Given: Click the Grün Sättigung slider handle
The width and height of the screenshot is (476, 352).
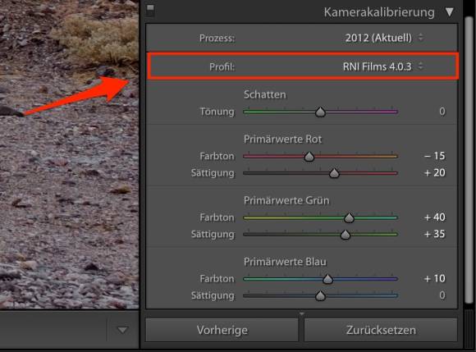Looking at the screenshot, I should point(346,235).
